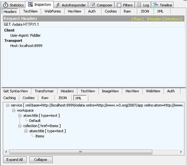Click the Composer pencil icon

(93, 5)
